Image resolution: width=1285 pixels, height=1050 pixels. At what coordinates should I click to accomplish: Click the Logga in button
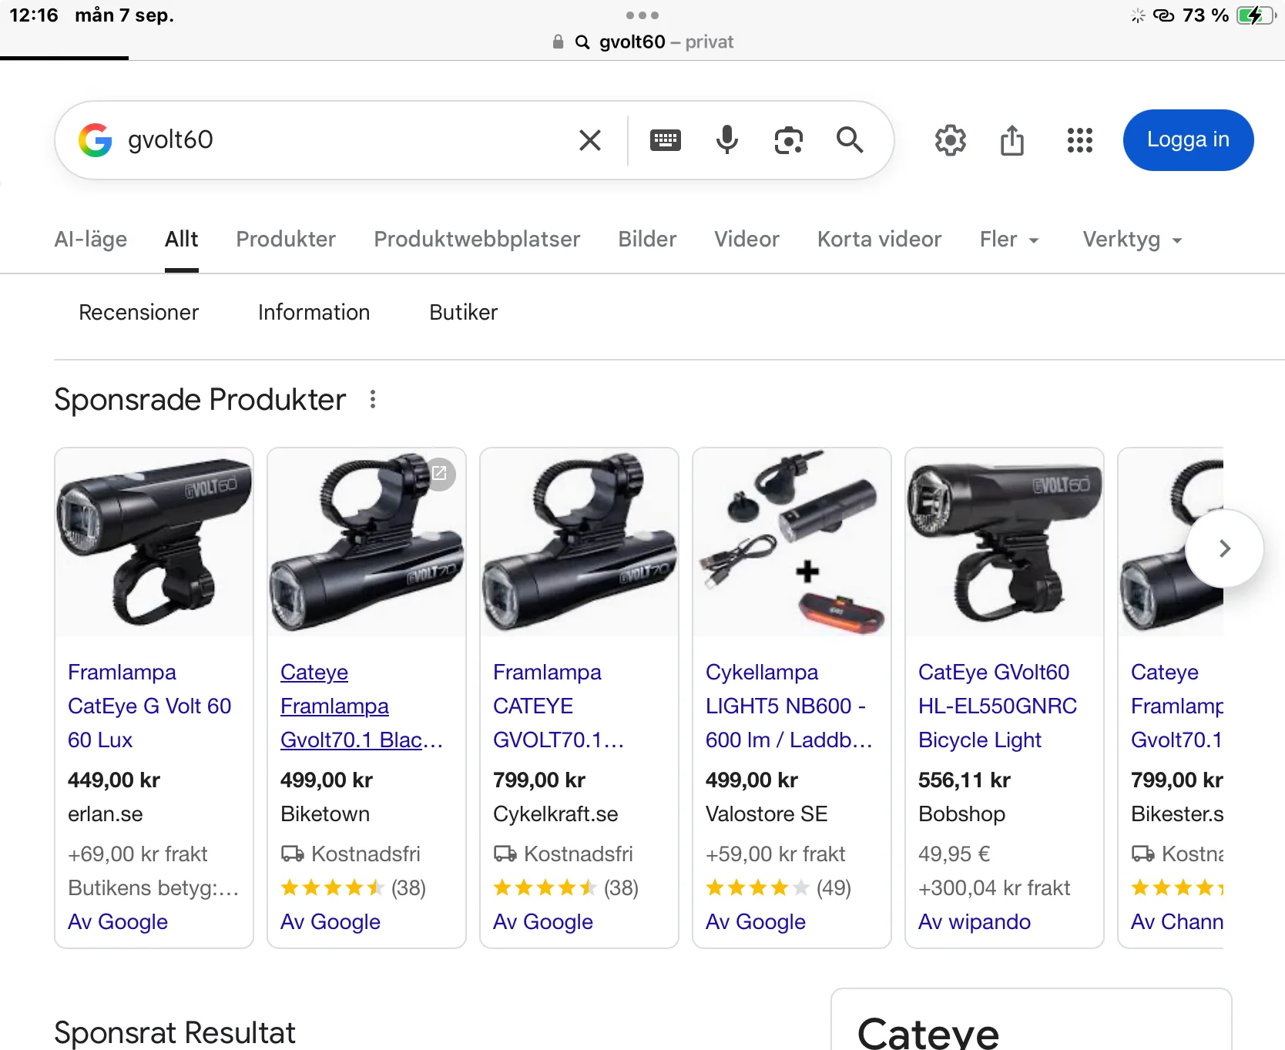point(1188,140)
